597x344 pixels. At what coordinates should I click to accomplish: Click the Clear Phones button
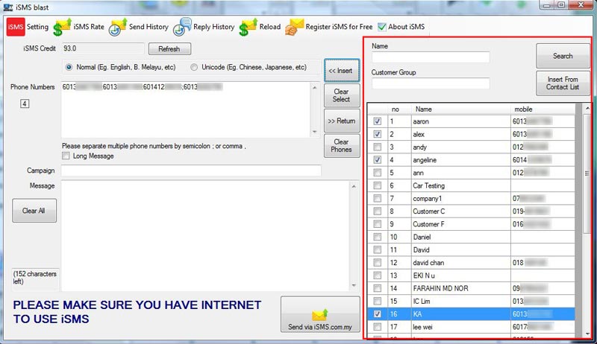click(x=342, y=145)
